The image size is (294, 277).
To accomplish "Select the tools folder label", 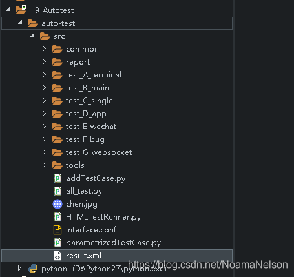I will (x=75, y=165).
